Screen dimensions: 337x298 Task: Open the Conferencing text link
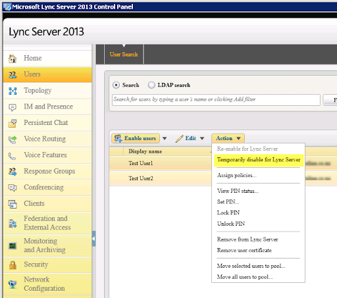point(43,187)
